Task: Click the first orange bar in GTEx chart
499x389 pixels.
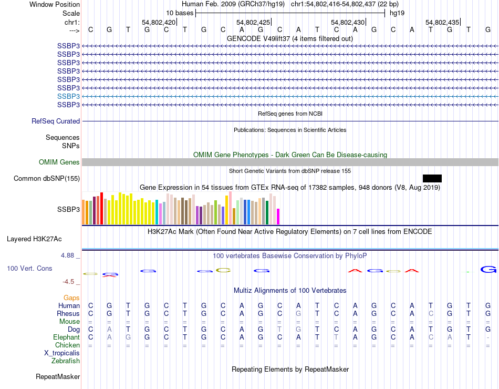Action: pyautogui.click(x=84, y=212)
